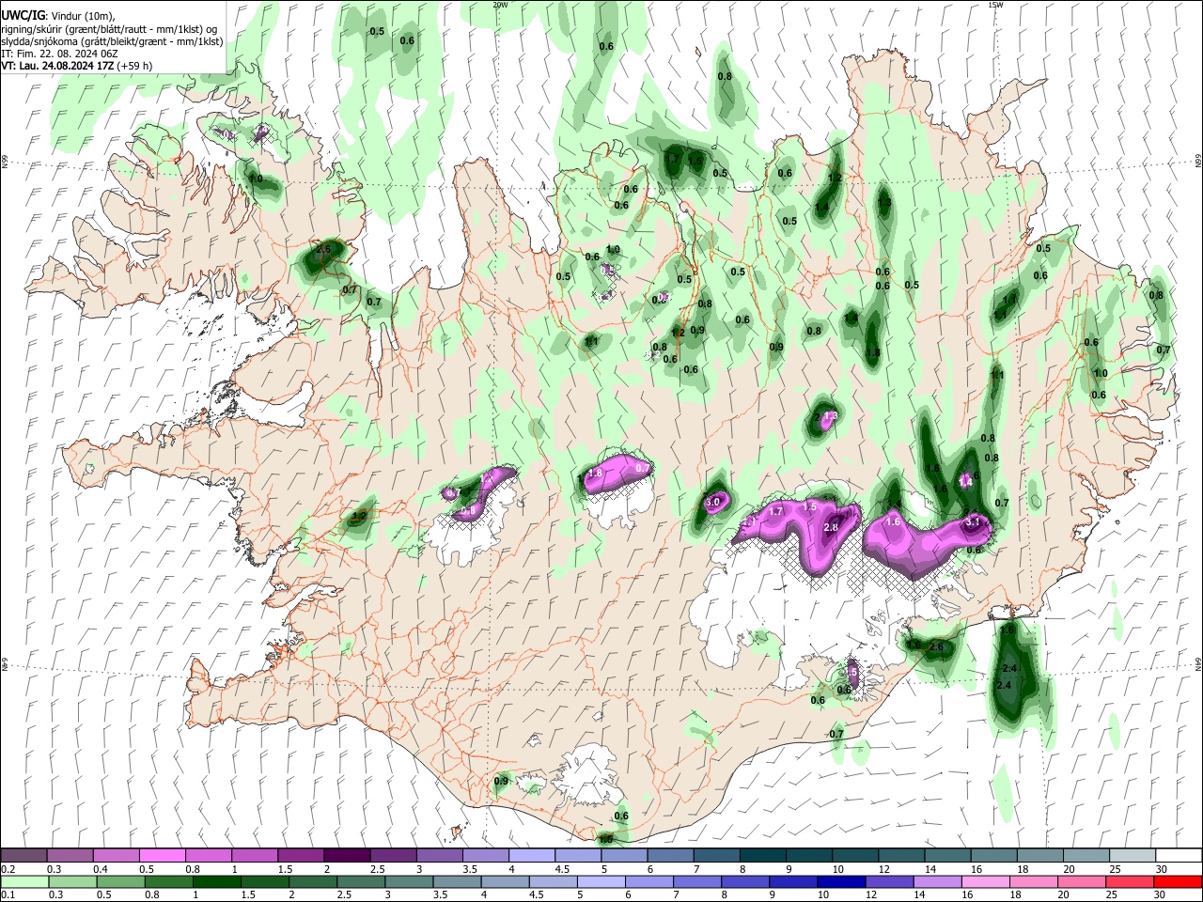Select the 3.0 value on purple snow patch

pyautogui.click(x=712, y=503)
